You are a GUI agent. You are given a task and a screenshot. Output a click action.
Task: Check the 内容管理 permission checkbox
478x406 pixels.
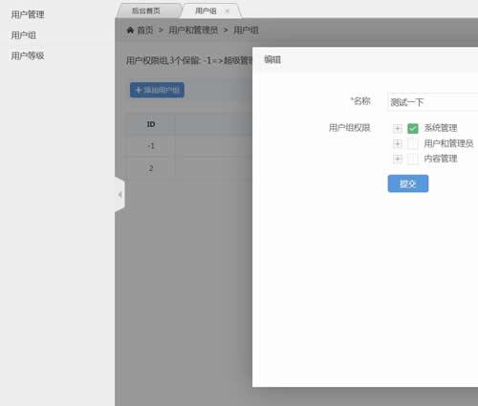413,159
